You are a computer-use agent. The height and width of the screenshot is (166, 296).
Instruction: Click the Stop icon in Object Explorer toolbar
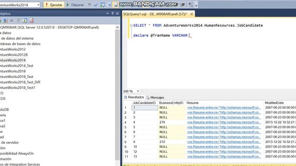tap(12, 20)
